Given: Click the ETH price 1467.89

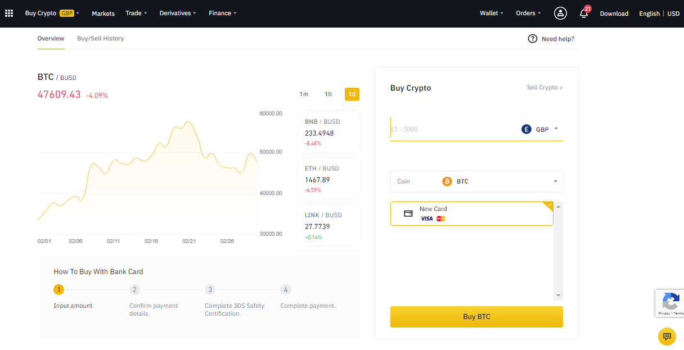Looking at the screenshot, I should (317, 180).
